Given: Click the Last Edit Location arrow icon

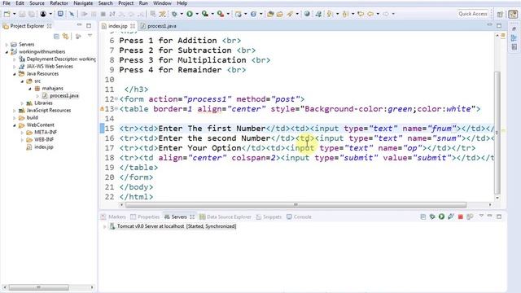Looking at the screenshot, I should coord(361,14).
